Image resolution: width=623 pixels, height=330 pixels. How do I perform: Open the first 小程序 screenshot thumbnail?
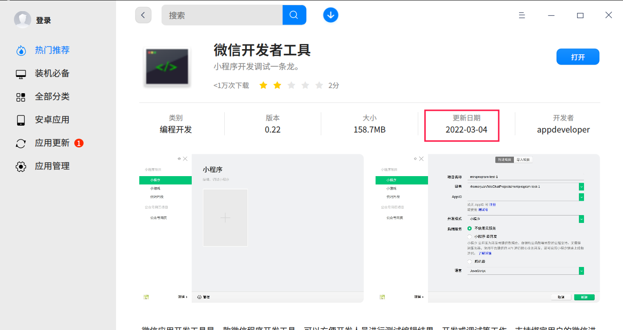tap(251, 228)
